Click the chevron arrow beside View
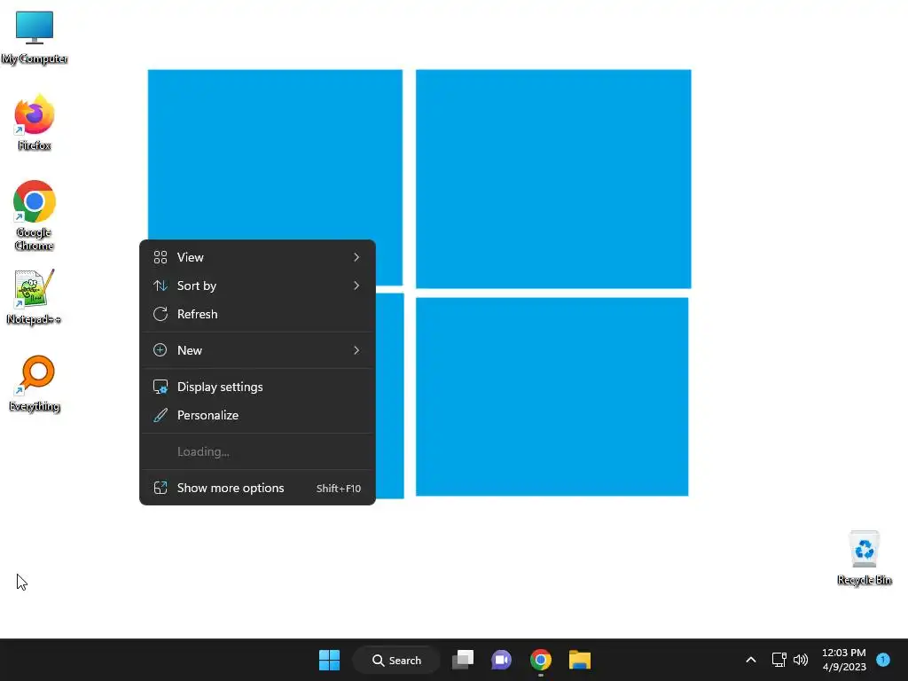Viewport: 908px width, 681px height. pos(356,257)
